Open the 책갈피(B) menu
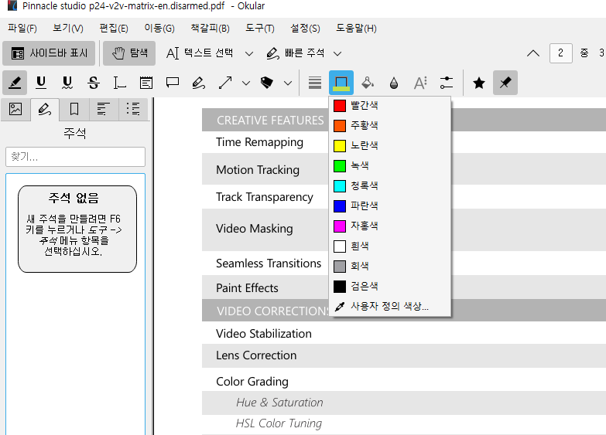The height and width of the screenshot is (435, 606). click(x=211, y=28)
